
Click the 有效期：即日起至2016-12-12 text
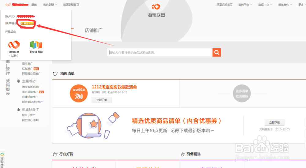coord(110,92)
